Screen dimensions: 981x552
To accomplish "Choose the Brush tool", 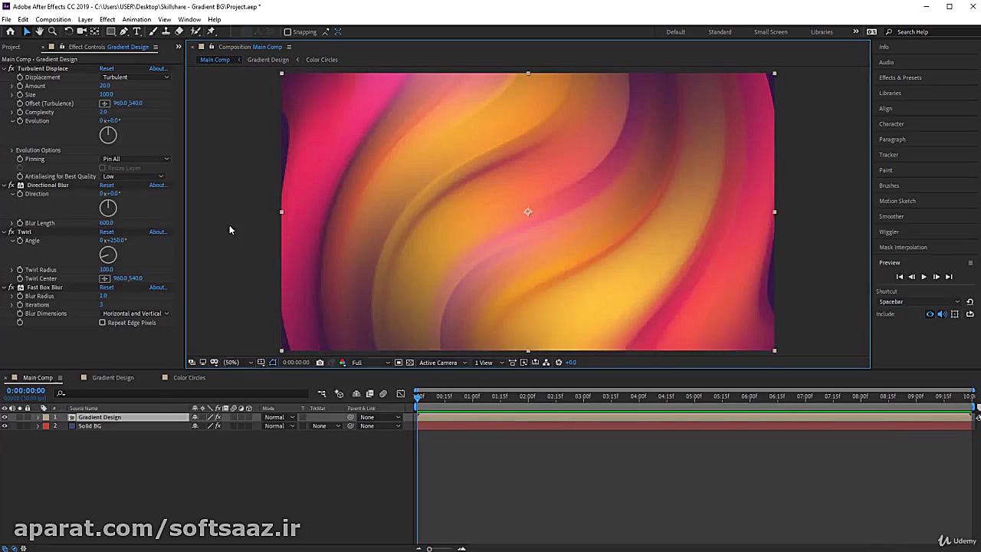I will pyautogui.click(x=153, y=31).
